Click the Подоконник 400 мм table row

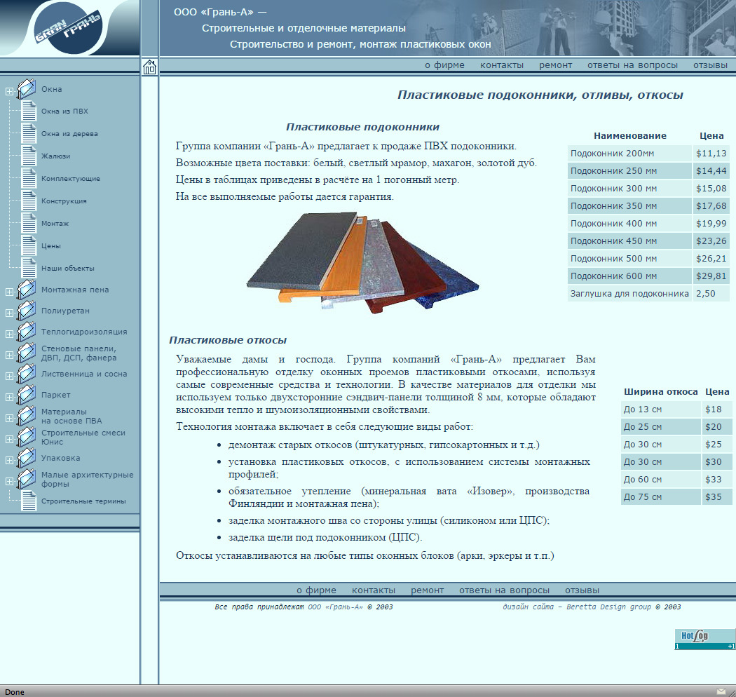[x=648, y=224]
